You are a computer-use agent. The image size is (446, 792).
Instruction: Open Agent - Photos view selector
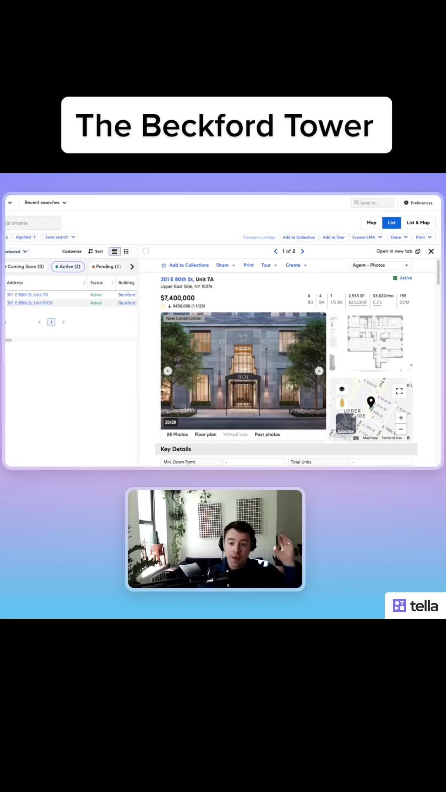[x=380, y=265]
